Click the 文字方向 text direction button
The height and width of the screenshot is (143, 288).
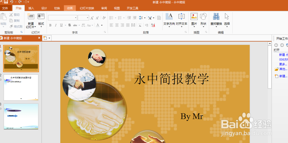(x=169, y=20)
